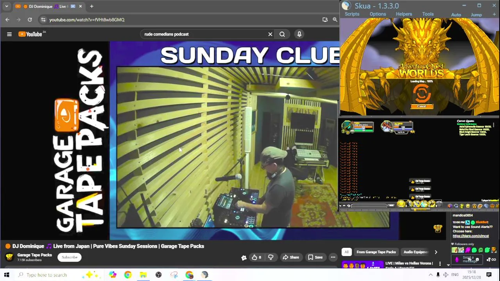Save the video to a playlist

pyautogui.click(x=315, y=257)
